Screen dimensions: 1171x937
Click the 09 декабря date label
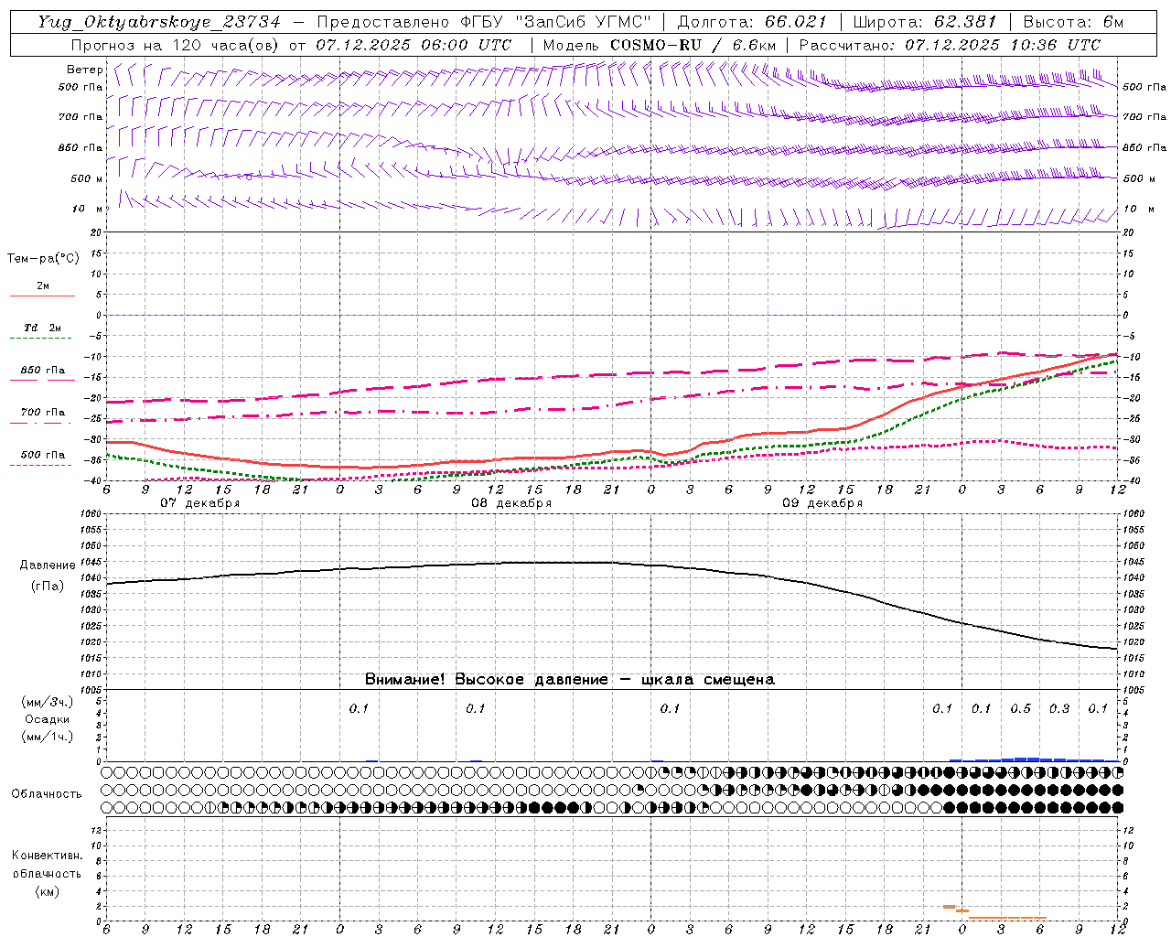[822, 503]
